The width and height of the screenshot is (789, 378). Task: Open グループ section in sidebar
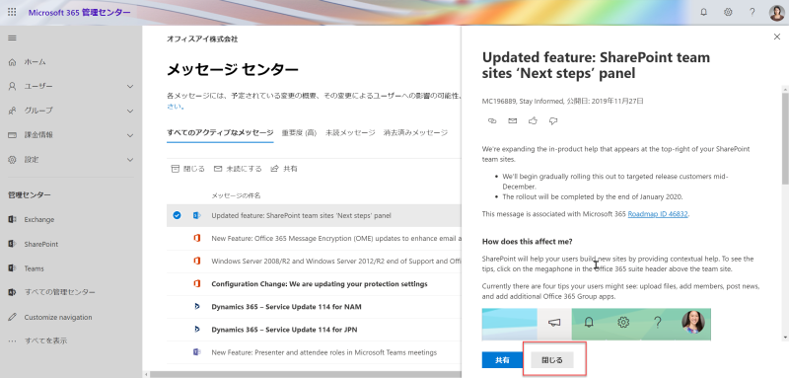click(37, 111)
